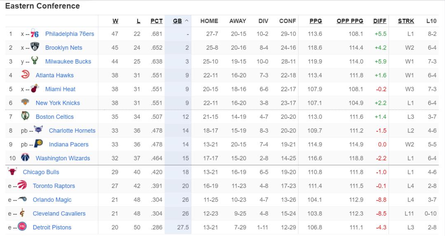
Task: Click the Boston Celtics logo icon
Action: tap(25, 116)
